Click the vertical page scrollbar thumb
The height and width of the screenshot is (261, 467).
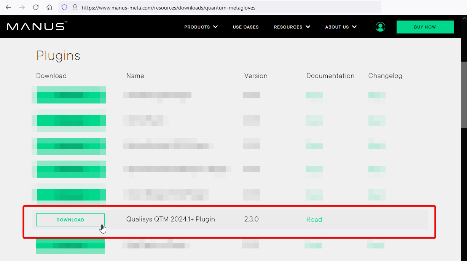click(464, 94)
